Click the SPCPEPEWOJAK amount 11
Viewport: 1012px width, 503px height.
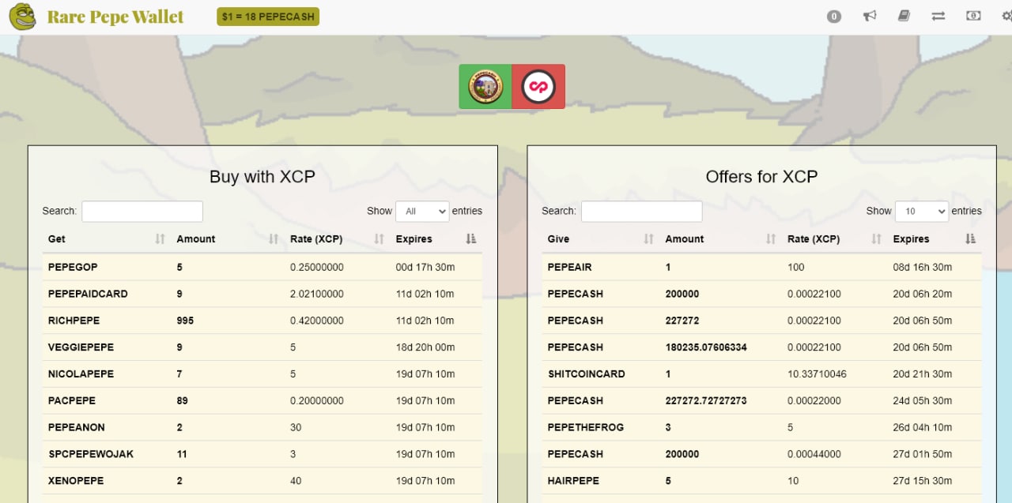point(182,454)
